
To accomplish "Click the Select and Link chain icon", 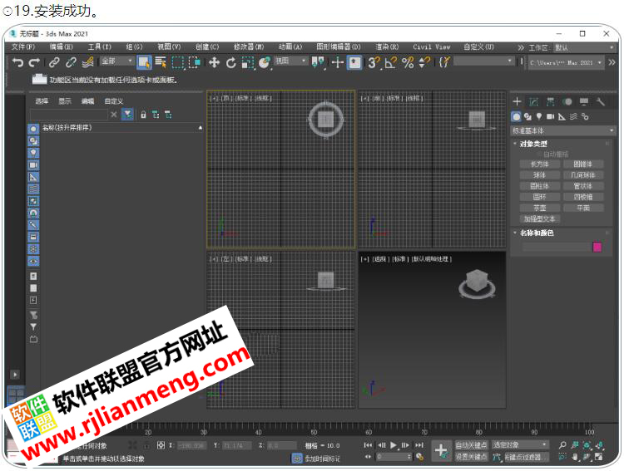I will click(x=54, y=62).
